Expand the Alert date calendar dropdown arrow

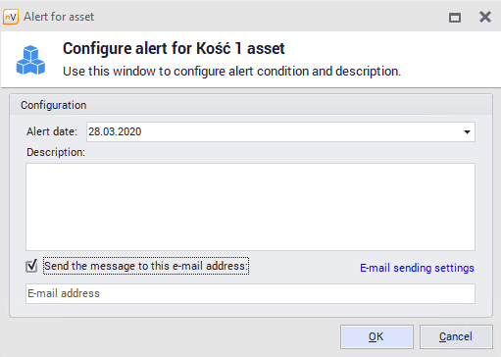click(467, 132)
